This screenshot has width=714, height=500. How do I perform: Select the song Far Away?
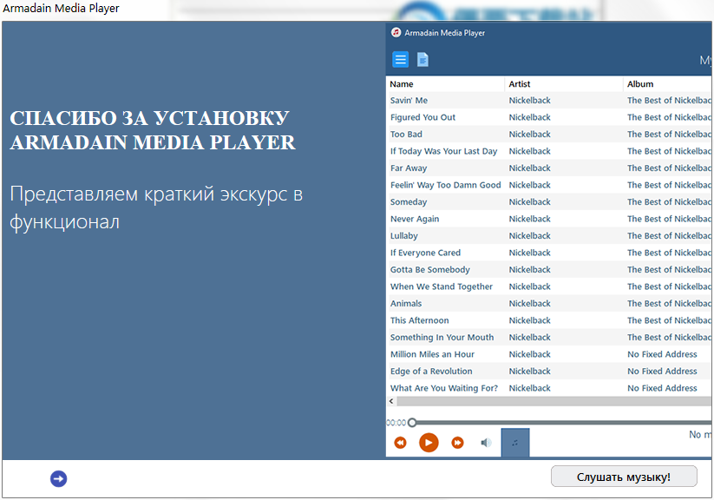pos(409,168)
